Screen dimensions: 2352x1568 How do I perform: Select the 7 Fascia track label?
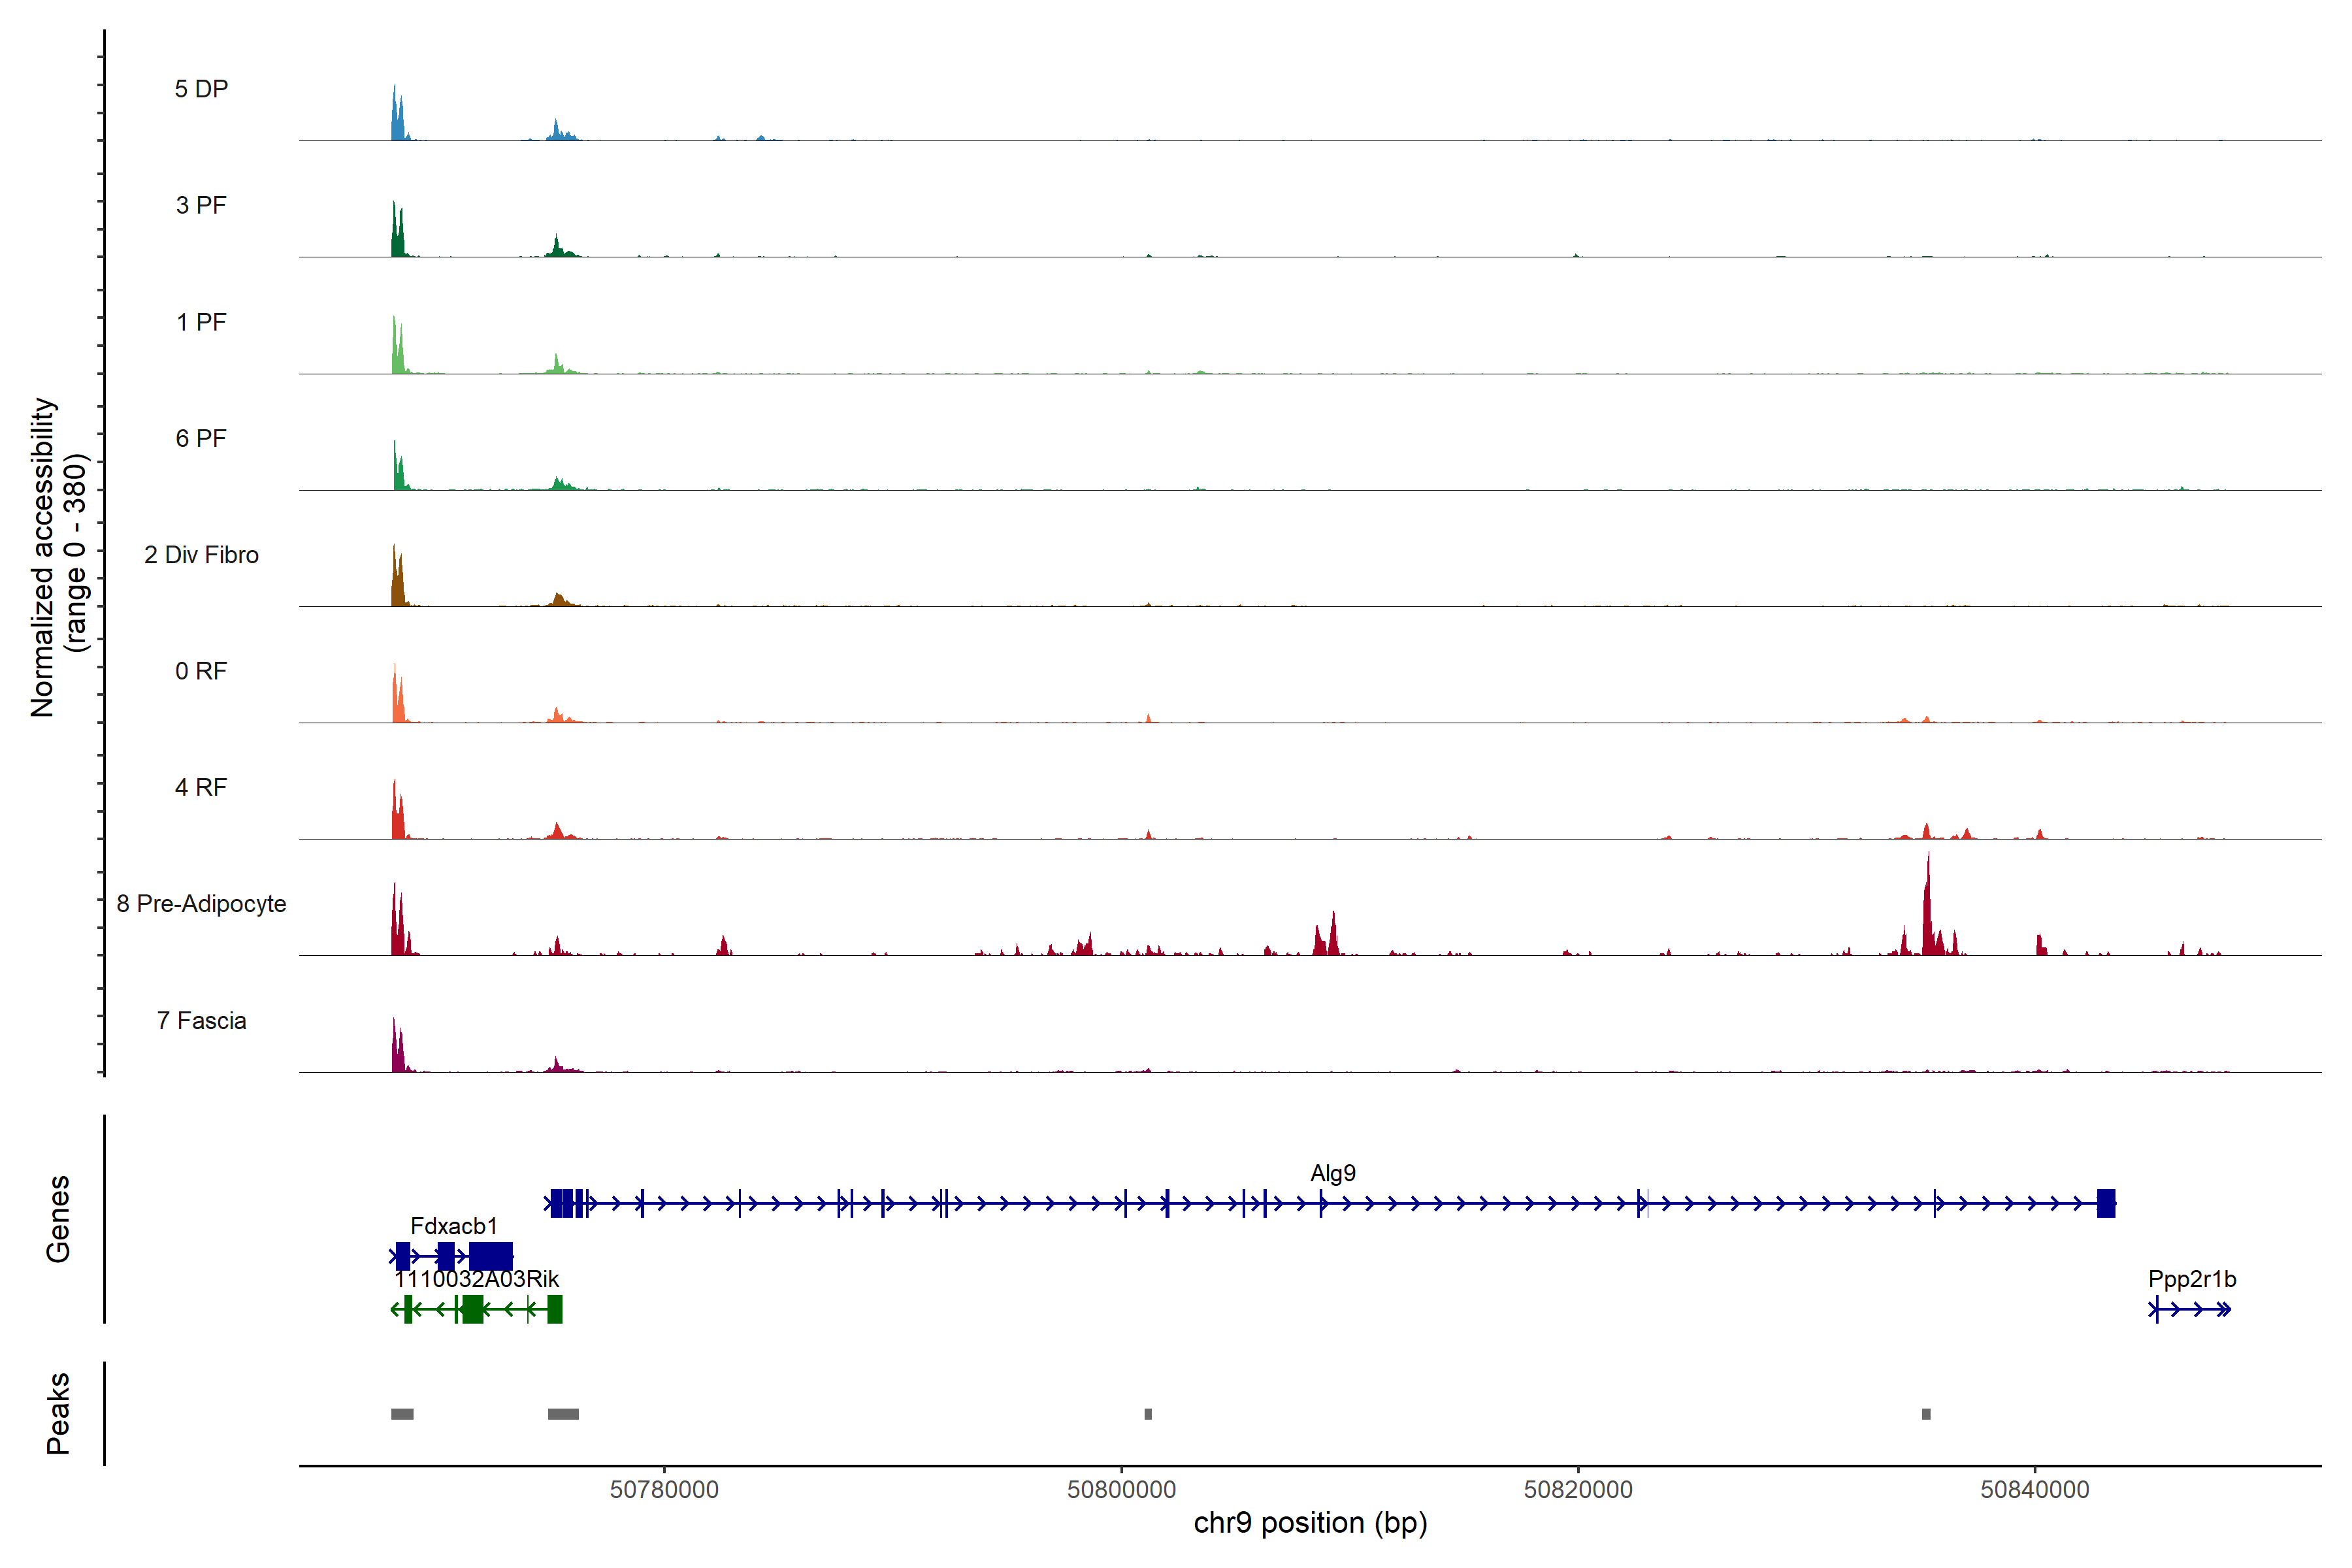point(201,1021)
